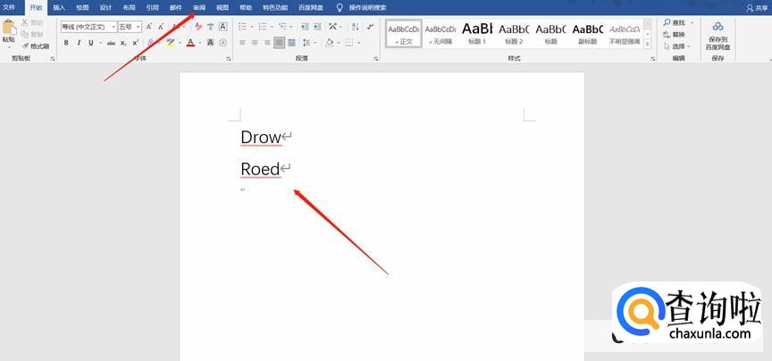This screenshot has height=361, width=772.
Task: Switch to the 设计 (Design) tab
Action: pyautogui.click(x=105, y=8)
